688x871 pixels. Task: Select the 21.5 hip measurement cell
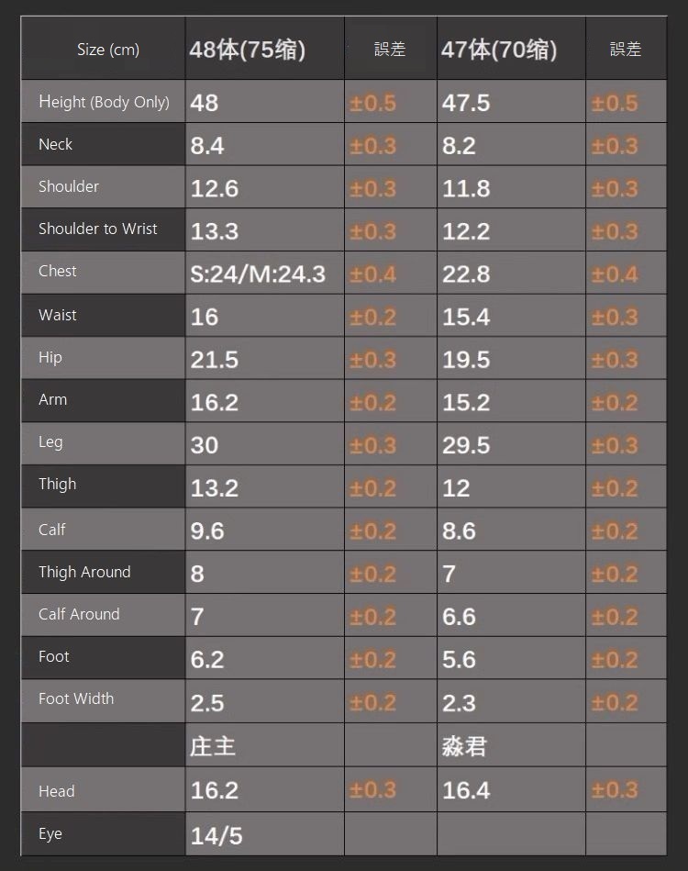215,359
